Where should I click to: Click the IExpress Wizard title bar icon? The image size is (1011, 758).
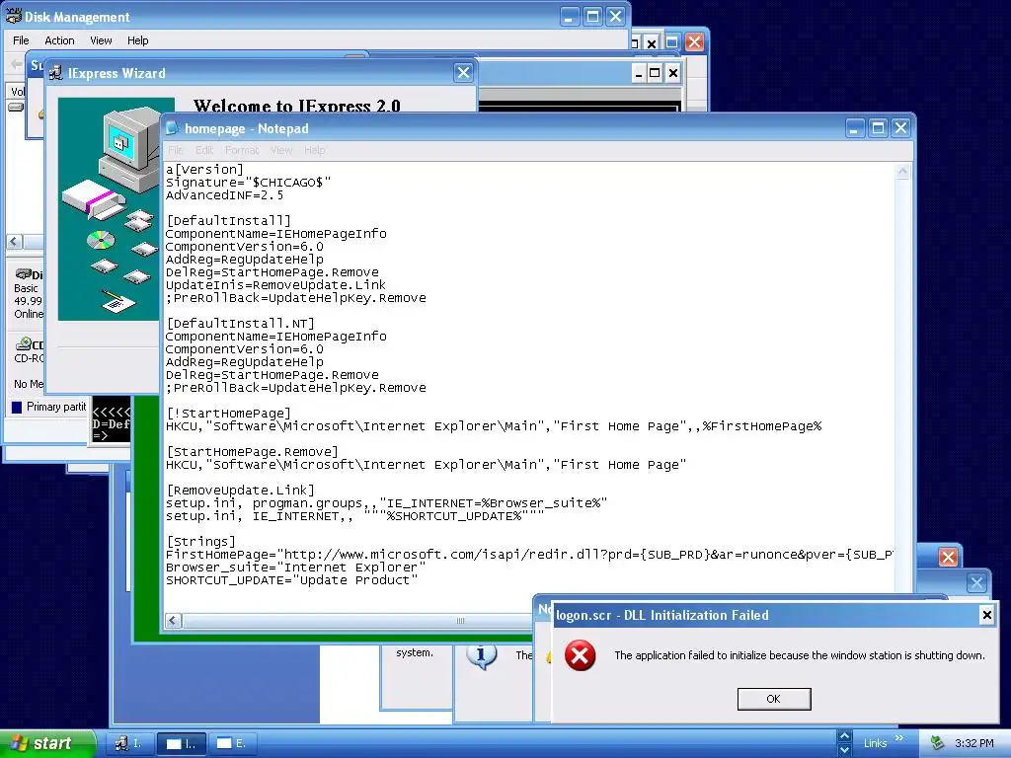pyautogui.click(x=56, y=73)
